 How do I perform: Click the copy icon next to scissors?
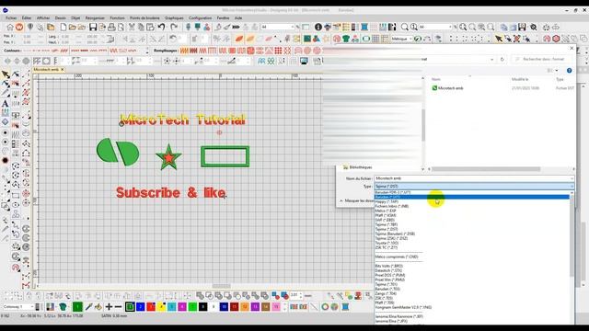coord(141,28)
